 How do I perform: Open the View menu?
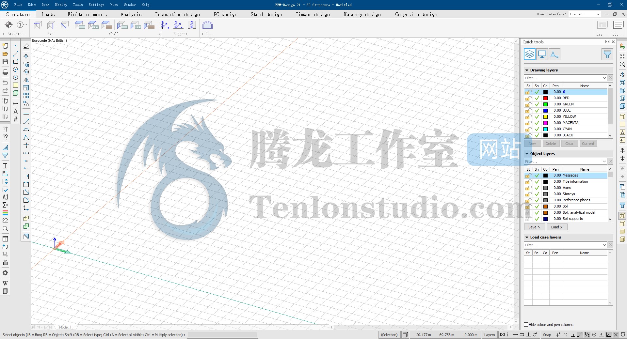coord(114,5)
